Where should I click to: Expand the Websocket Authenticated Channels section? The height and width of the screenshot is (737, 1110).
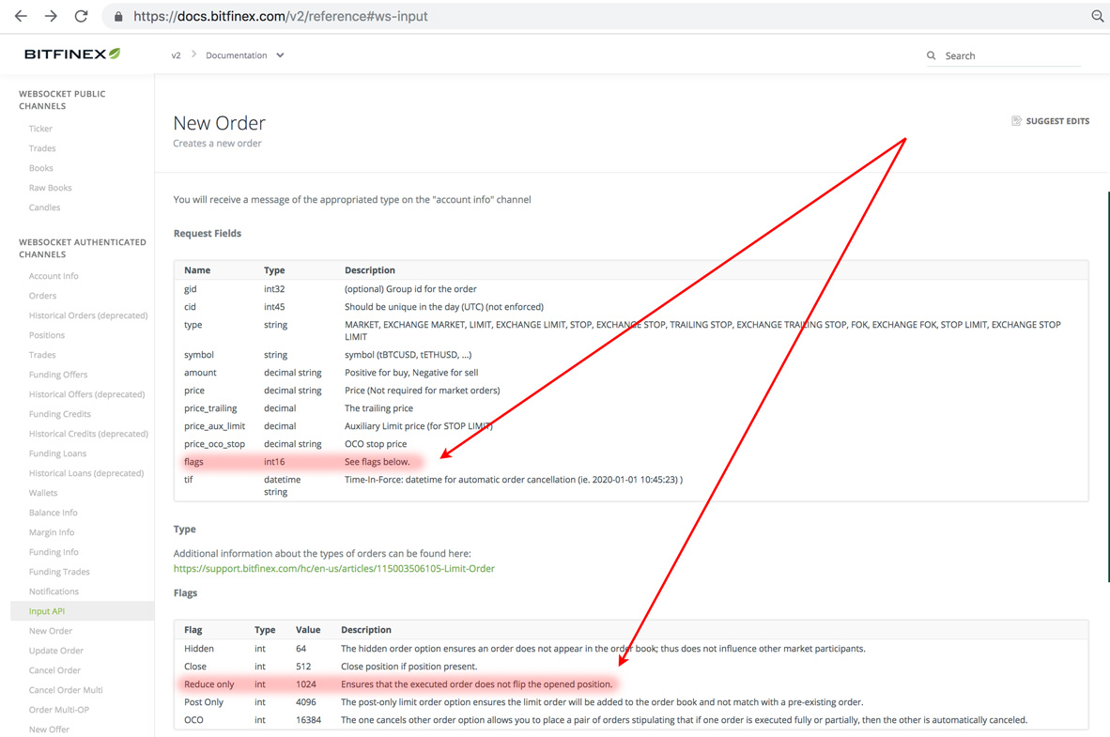(x=82, y=248)
